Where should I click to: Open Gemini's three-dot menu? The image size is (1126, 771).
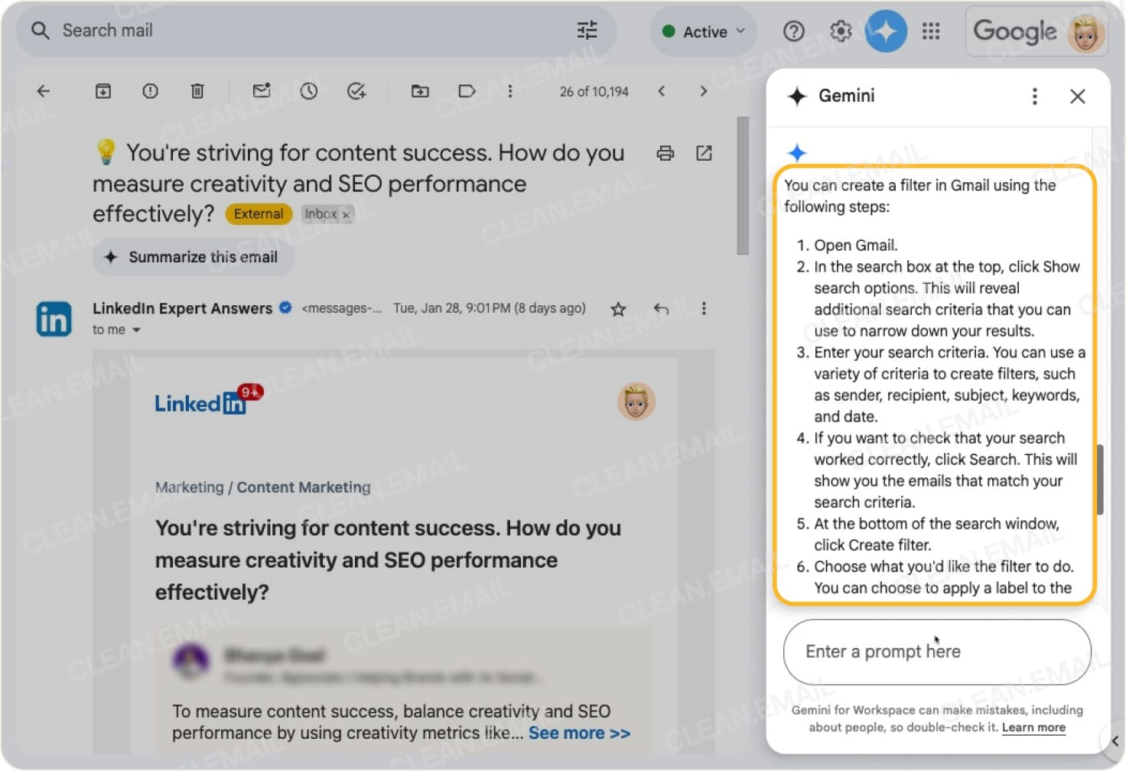(x=1035, y=96)
